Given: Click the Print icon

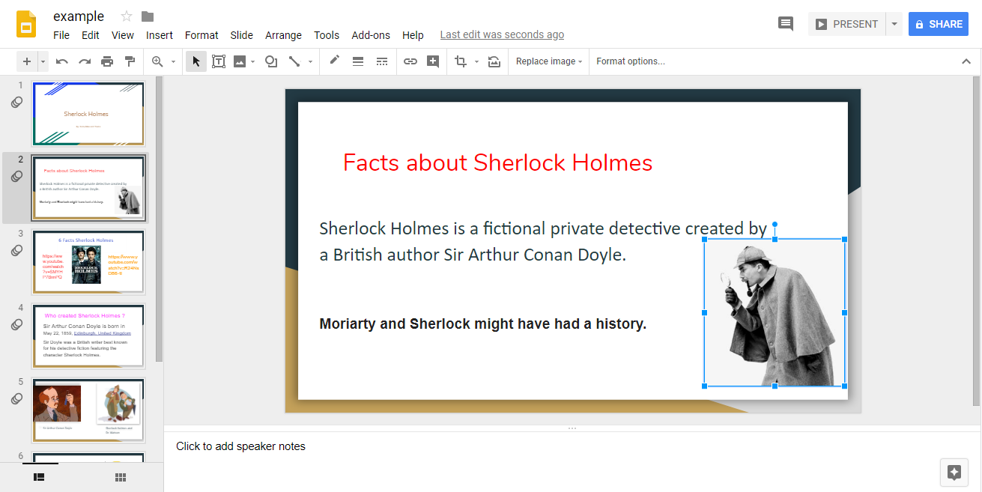Looking at the screenshot, I should [107, 61].
